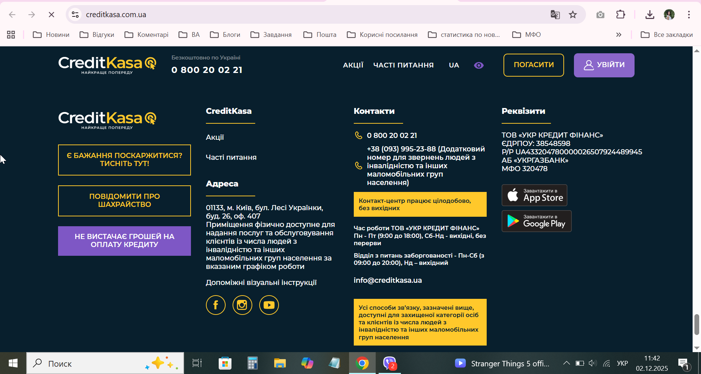
Task: Click phone icon beside +38 (093) number
Action: coord(359,166)
